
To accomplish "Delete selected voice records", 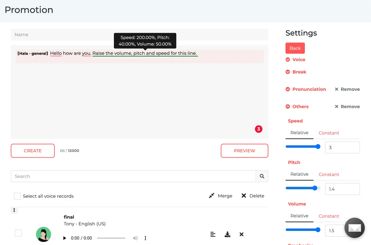I will pos(253,196).
